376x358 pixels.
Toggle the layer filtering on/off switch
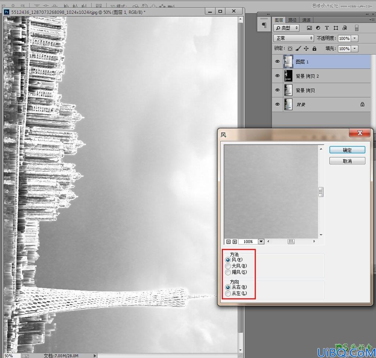(357, 28)
